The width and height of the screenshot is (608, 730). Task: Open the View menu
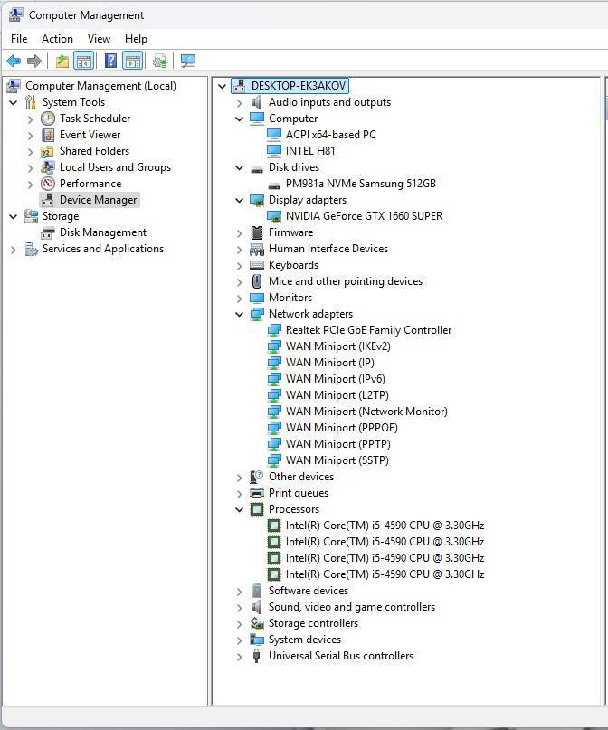tap(99, 39)
